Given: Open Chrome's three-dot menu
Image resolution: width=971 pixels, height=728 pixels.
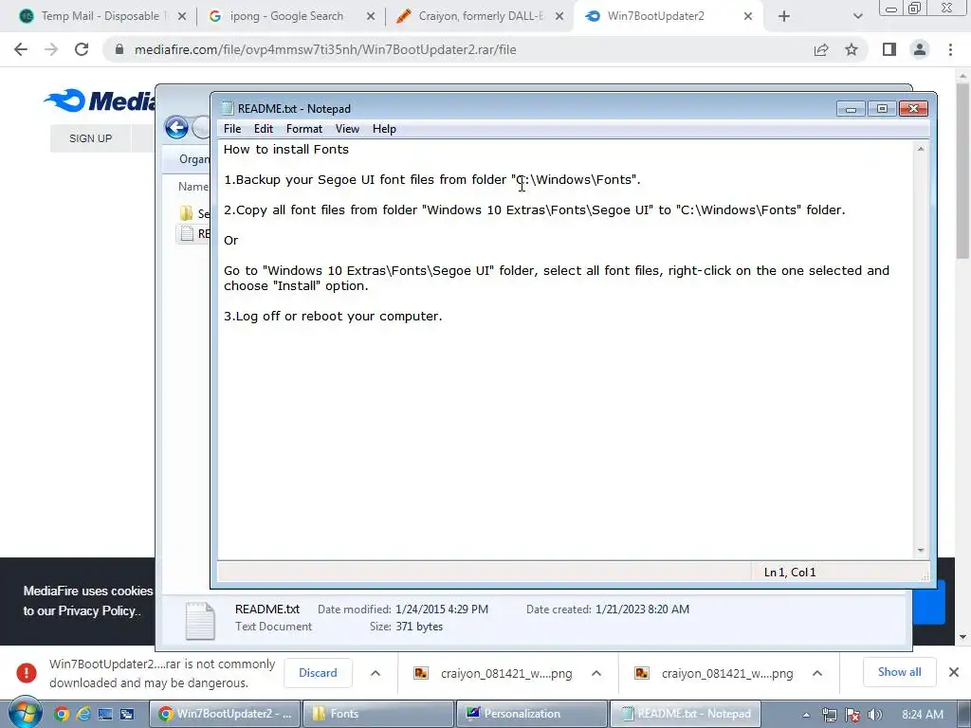Looking at the screenshot, I should tap(950, 49).
